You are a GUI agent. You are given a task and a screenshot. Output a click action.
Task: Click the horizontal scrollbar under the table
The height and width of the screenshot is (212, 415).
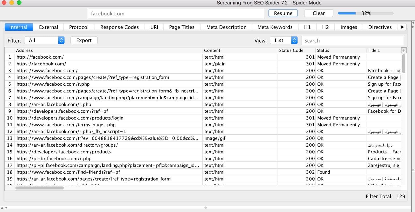pyautogui.click(x=39, y=188)
